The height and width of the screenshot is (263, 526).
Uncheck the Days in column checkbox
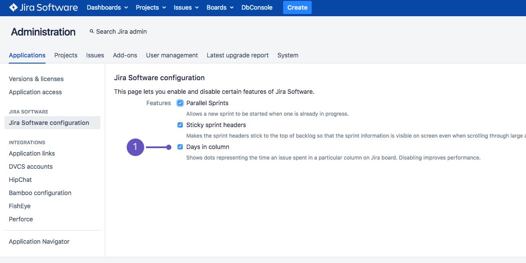point(180,147)
